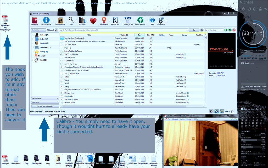Sort the book list by Title column header
The height and width of the screenshot is (168, 268).
pyautogui.click(x=89, y=35)
